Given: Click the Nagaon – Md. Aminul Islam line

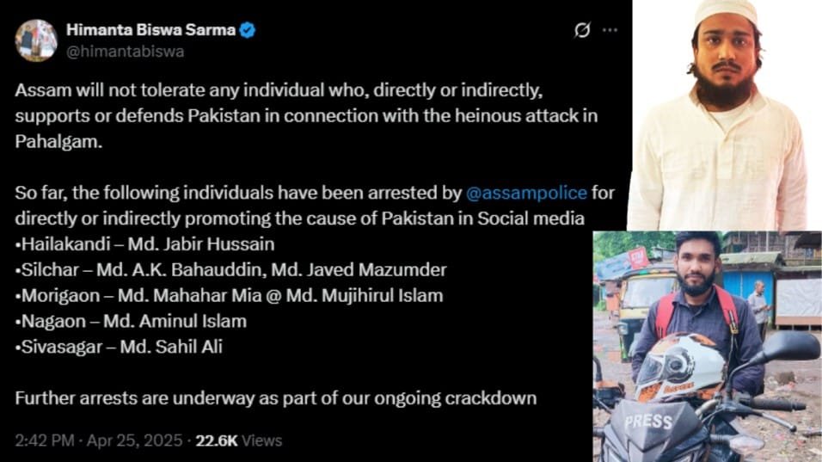Looking at the screenshot, I should click(x=131, y=321).
